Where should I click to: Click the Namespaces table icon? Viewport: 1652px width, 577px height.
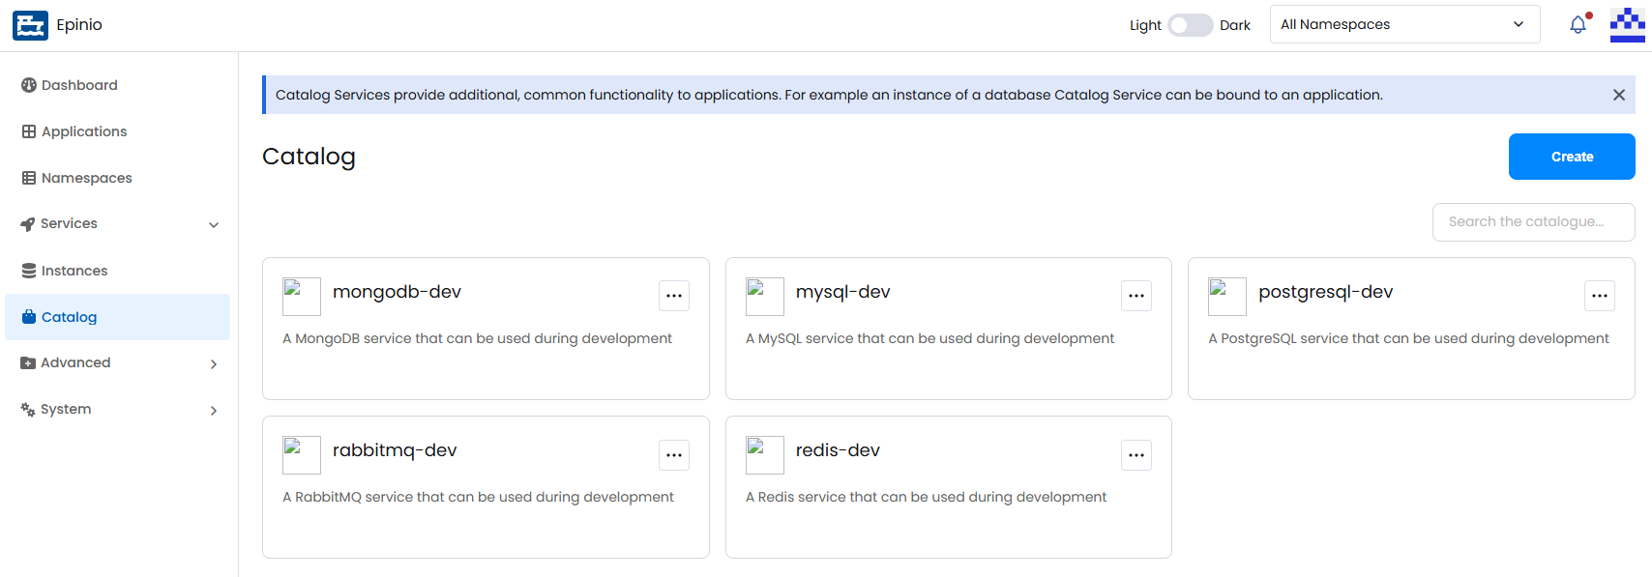[29, 178]
